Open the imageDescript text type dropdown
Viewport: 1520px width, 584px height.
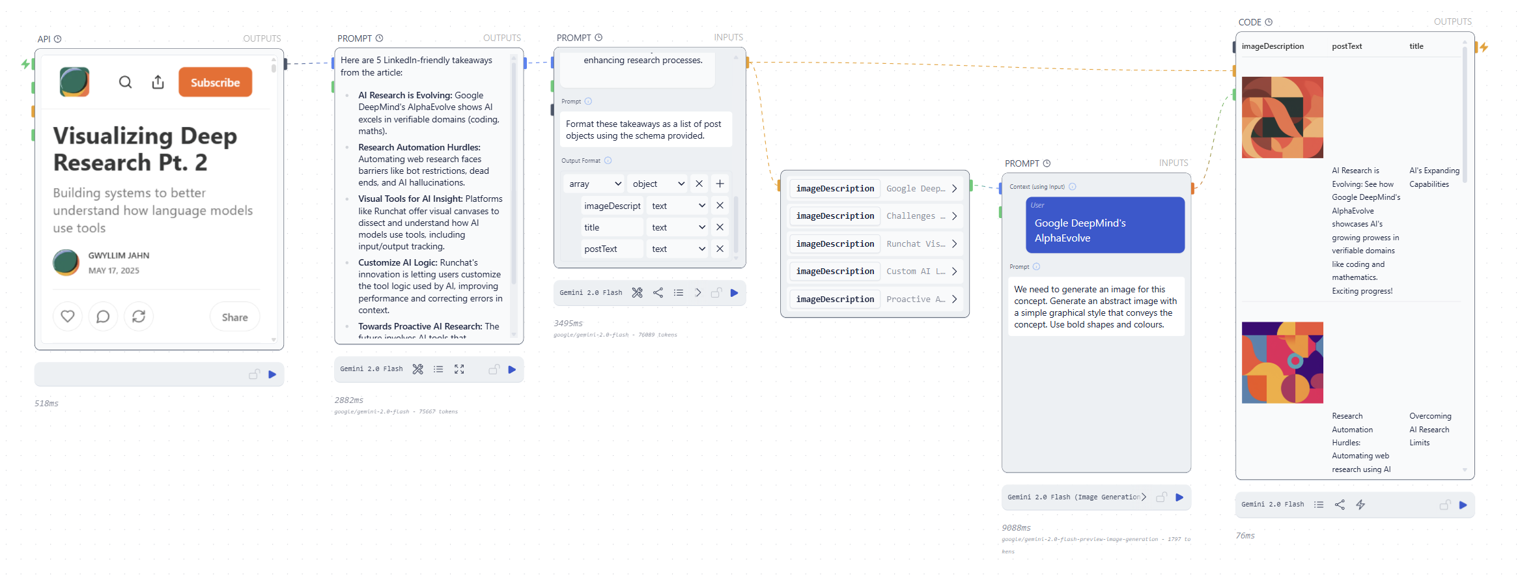coord(677,206)
